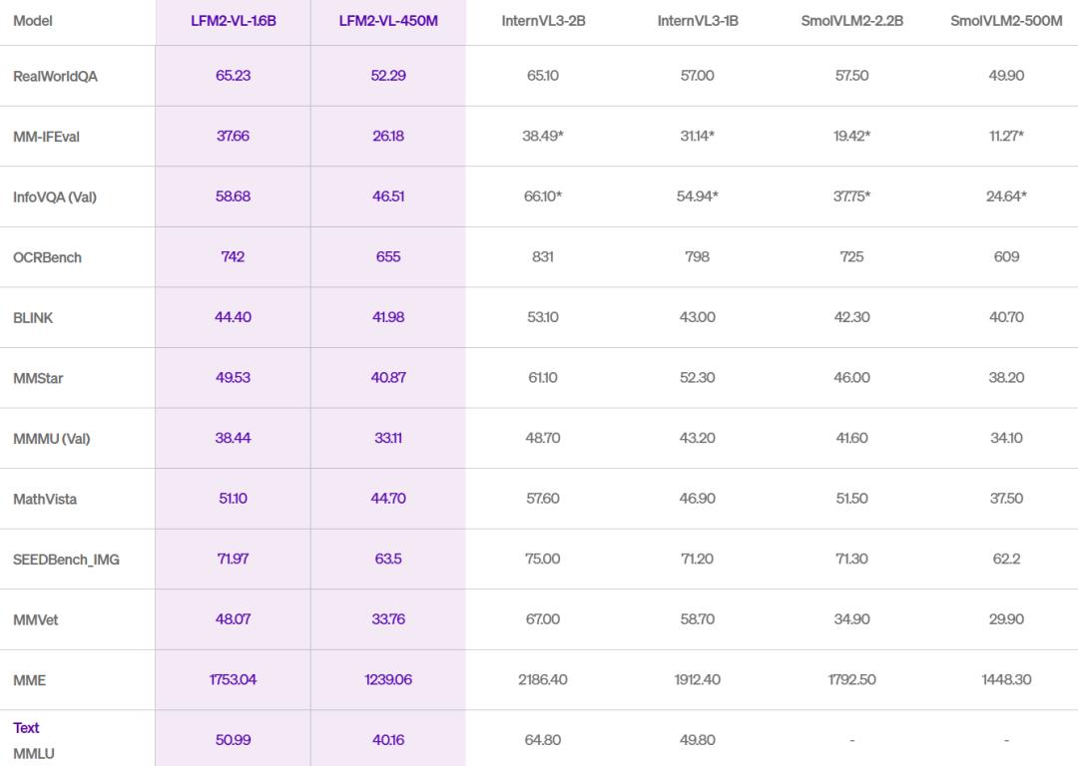
Task: Click the MM-IFEval row label
Action: pos(46,137)
